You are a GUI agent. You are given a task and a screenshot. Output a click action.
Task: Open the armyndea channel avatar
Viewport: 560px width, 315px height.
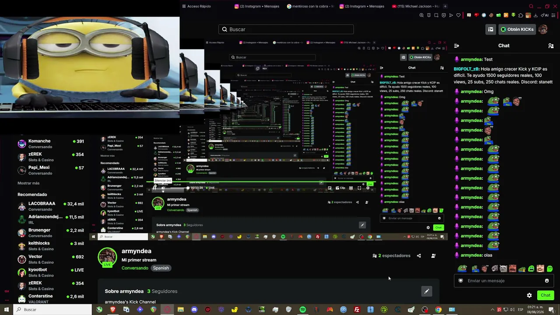pos(107,257)
